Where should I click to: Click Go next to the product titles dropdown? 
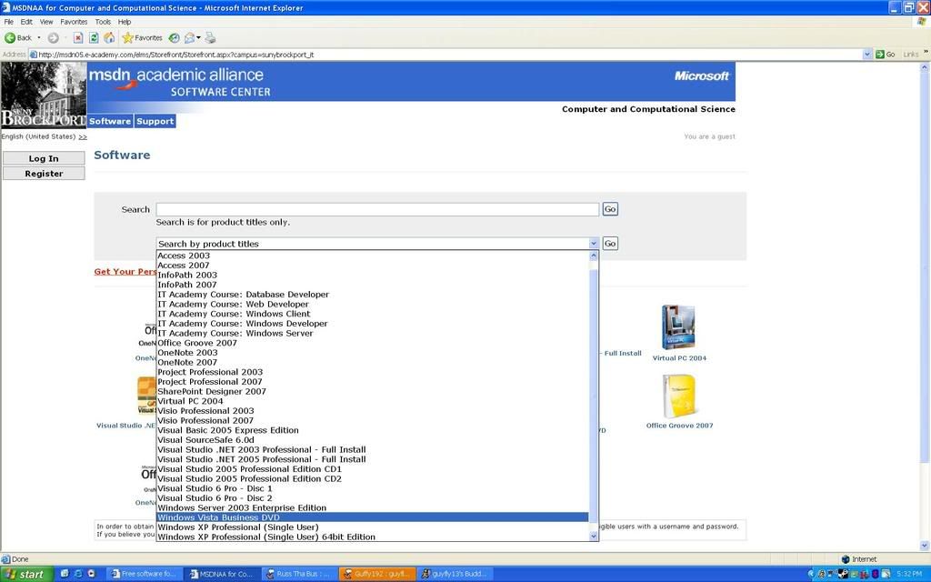[x=610, y=244]
